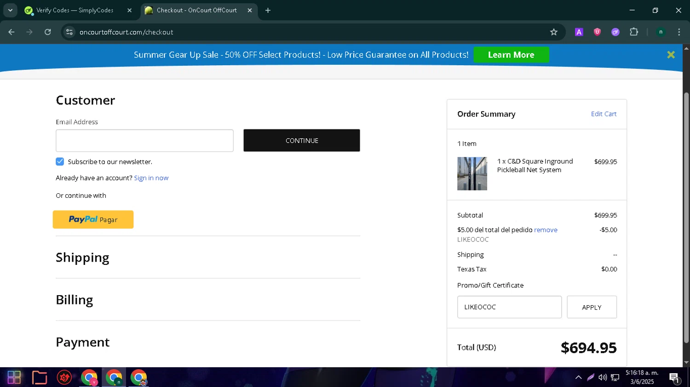The height and width of the screenshot is (387, 690).
Task: Click the address bar URL
Action: 126,32
